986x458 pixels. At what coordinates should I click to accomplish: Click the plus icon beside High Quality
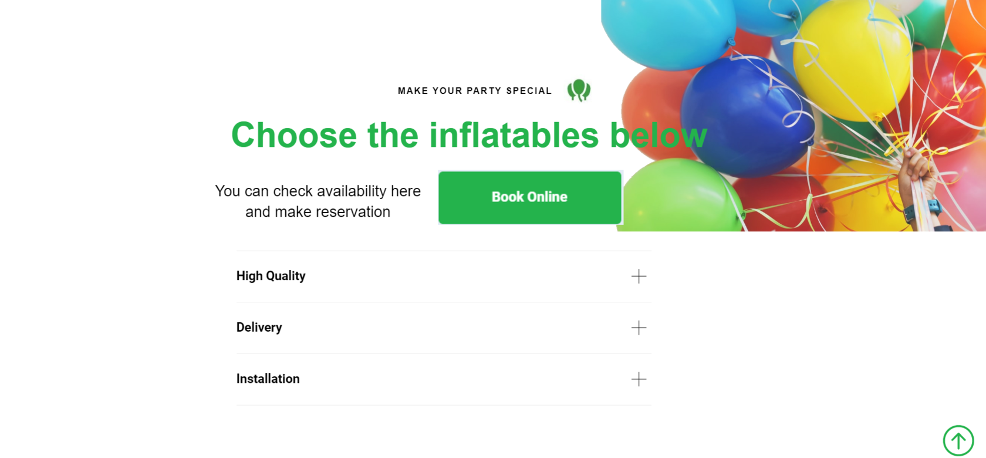(x=639, y=276)
